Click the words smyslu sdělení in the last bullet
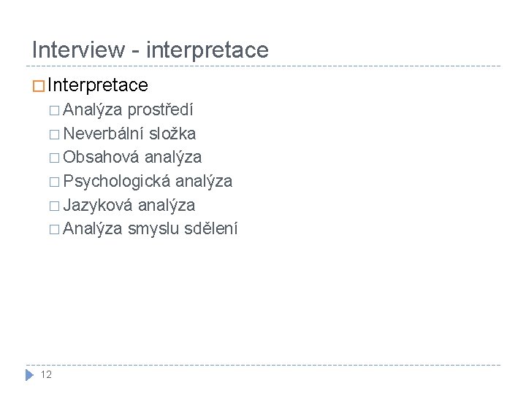Screen dimensions: 526x394 [x=183, y=229]
